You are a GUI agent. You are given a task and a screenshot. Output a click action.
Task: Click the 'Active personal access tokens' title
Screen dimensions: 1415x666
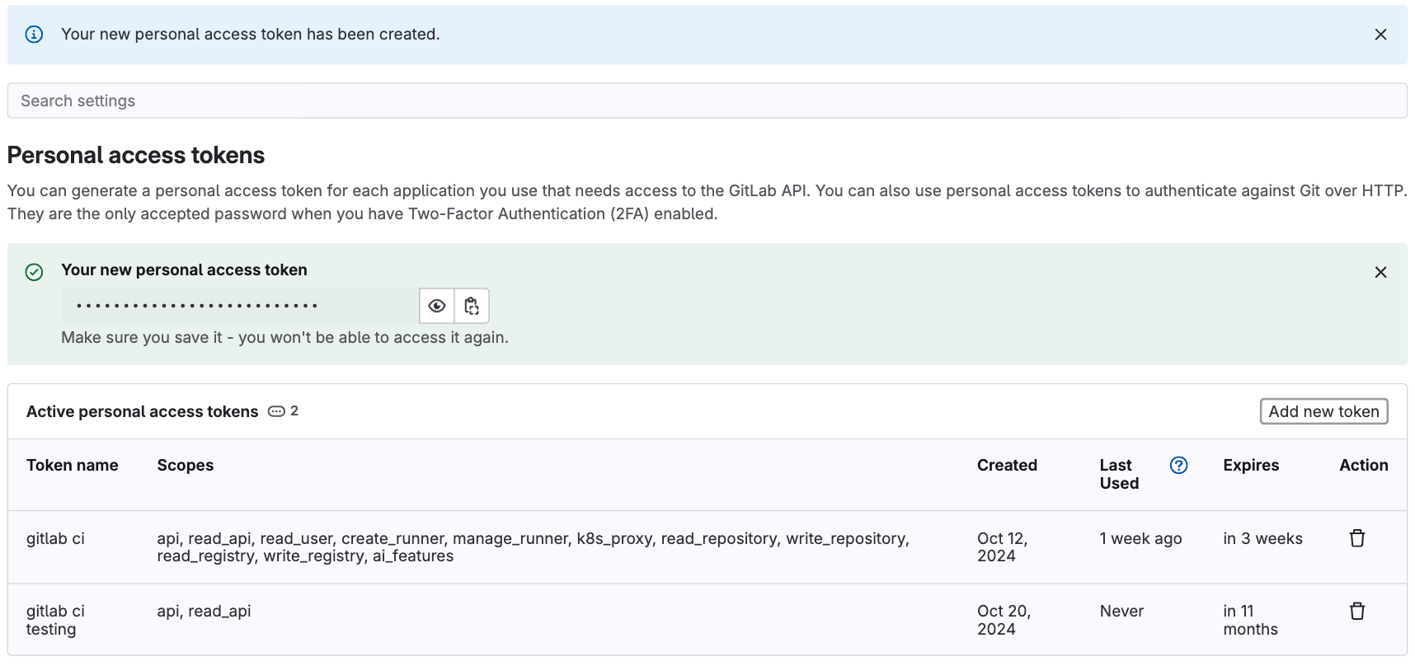point(142,411)
